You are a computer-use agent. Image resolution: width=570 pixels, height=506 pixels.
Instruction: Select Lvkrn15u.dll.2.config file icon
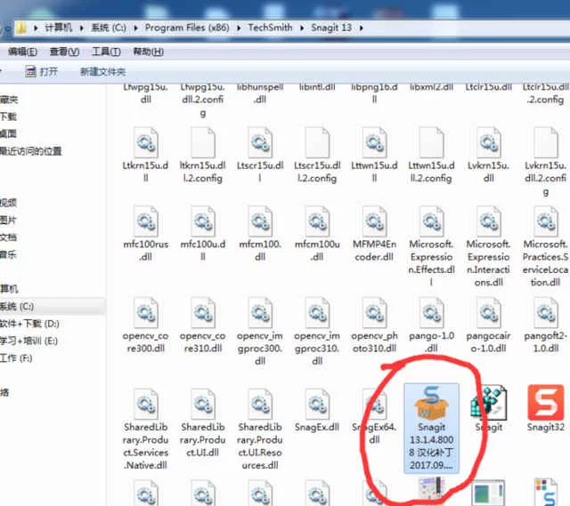tap(545, 142)
